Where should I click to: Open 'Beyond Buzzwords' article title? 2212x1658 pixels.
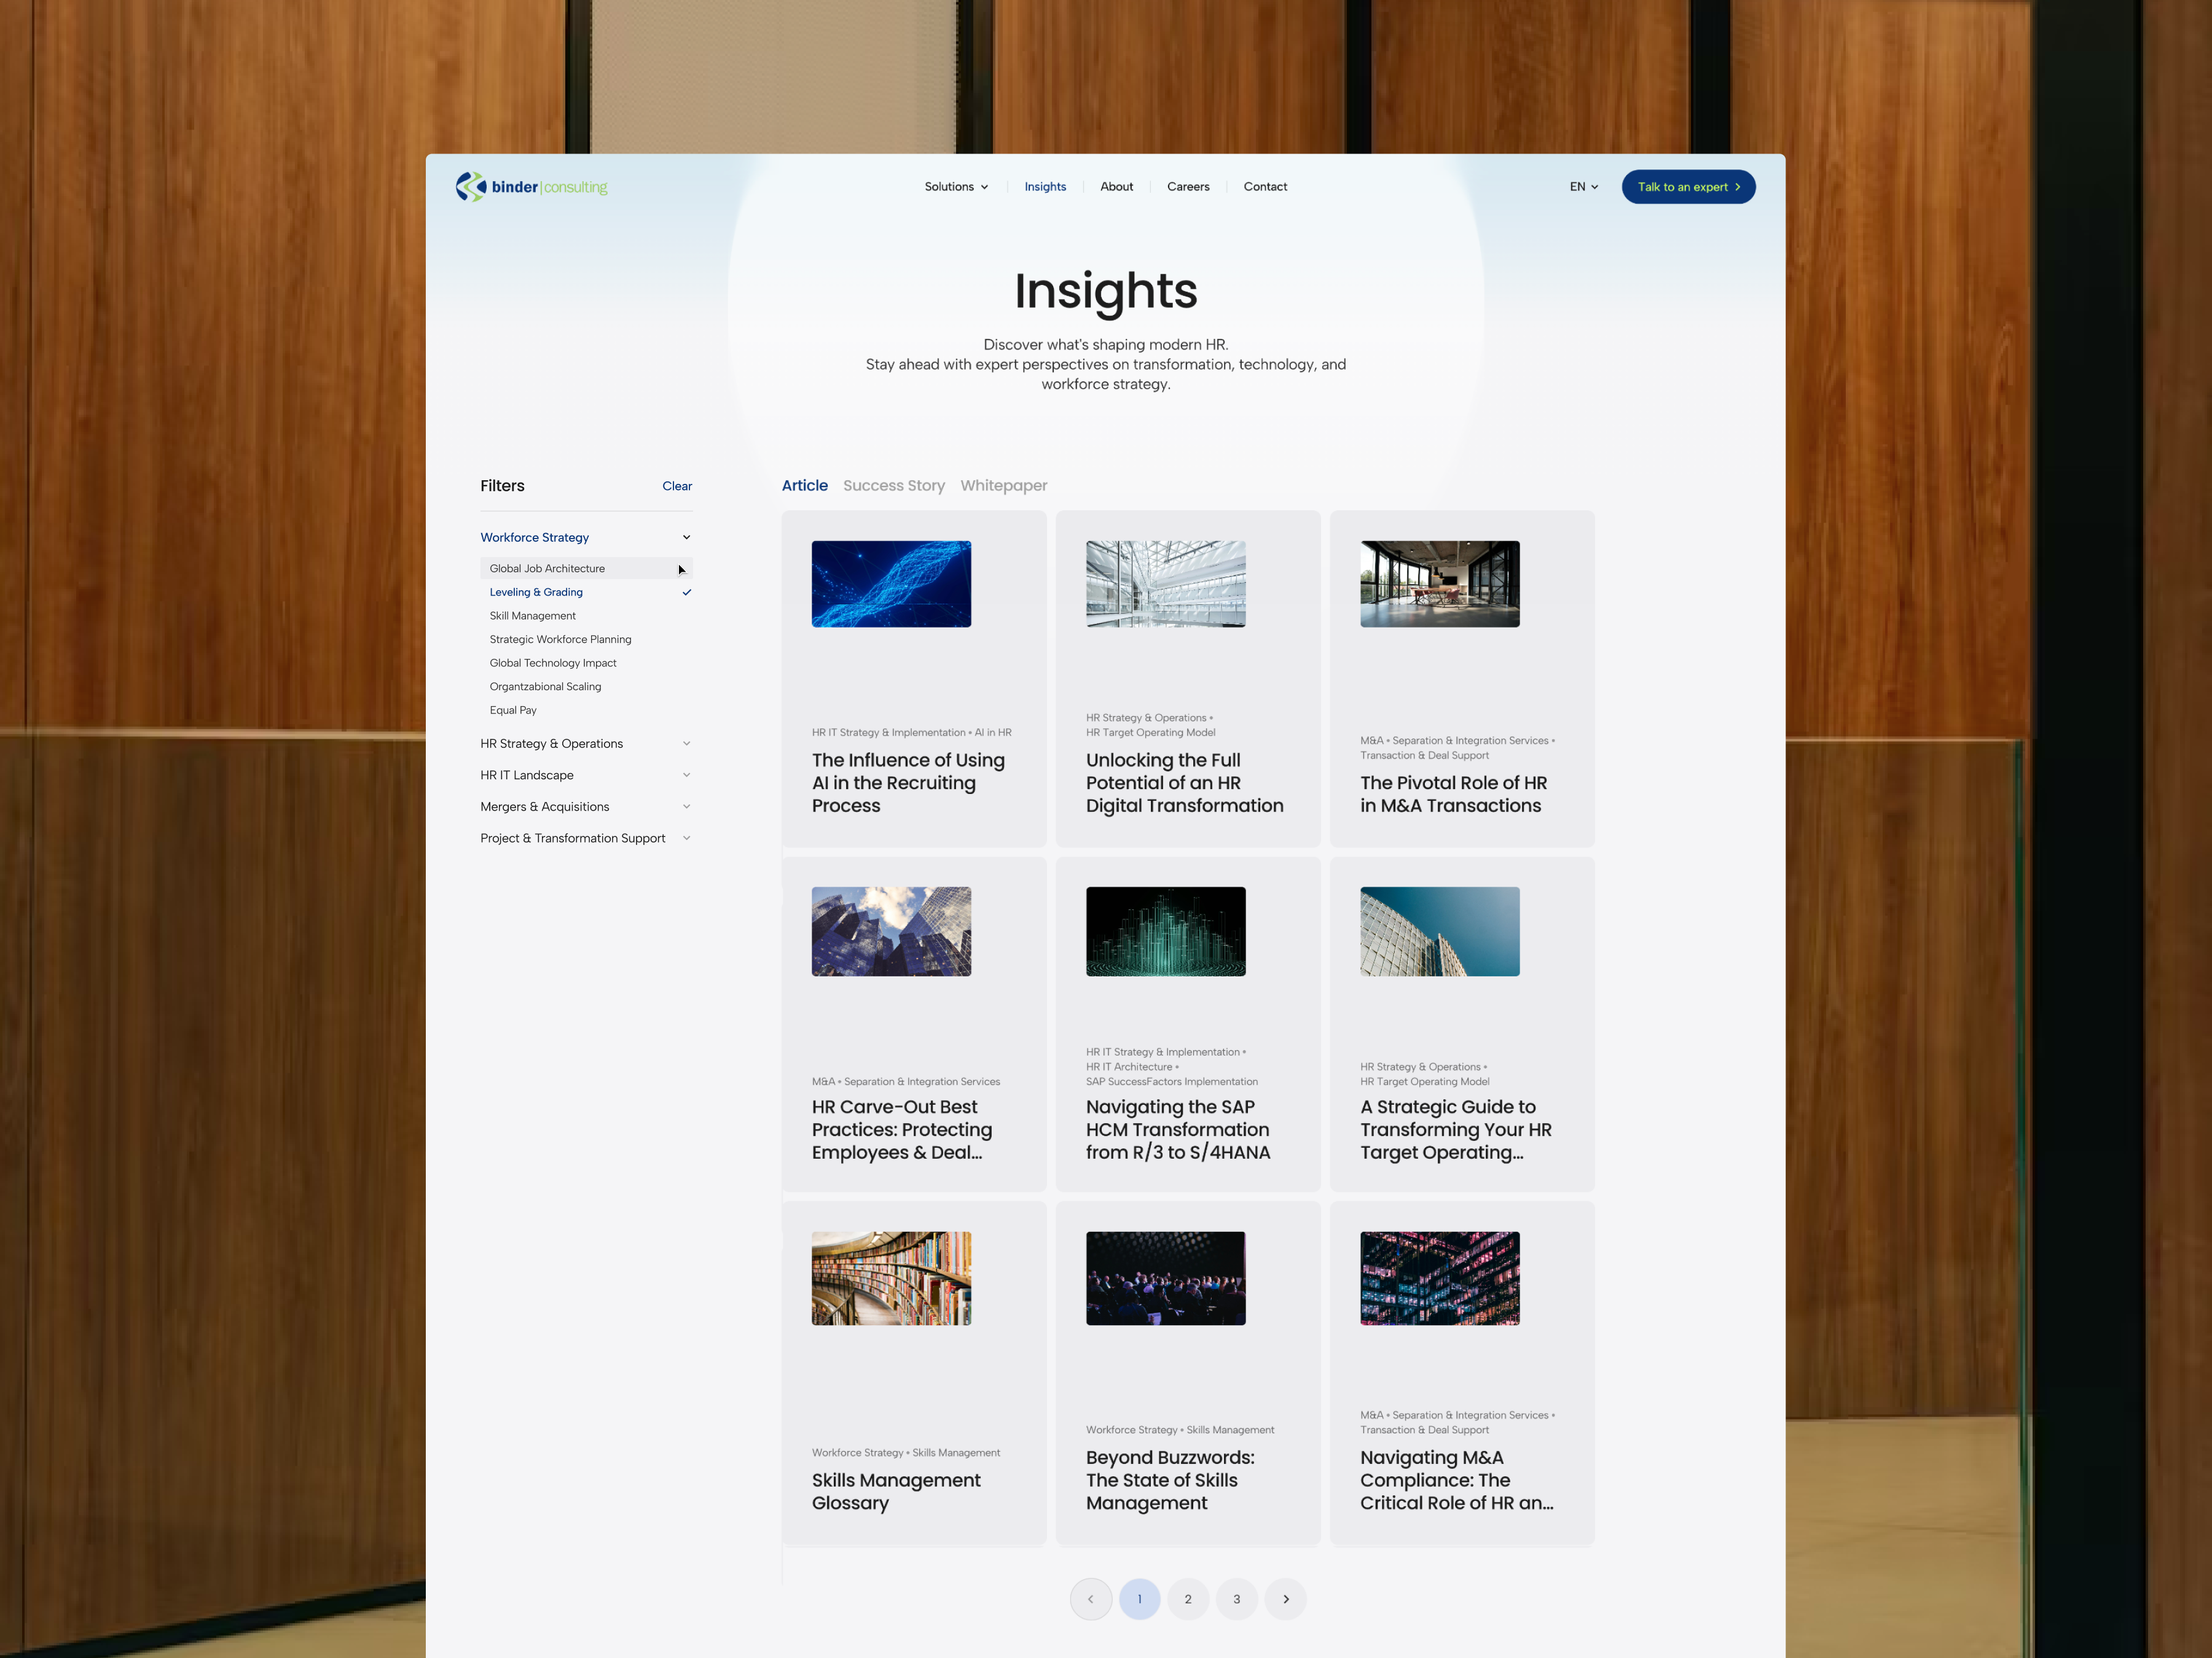click(x=1170, y=1481)
